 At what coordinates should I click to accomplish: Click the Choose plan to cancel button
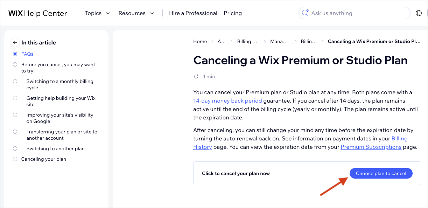tap(381, 173)
